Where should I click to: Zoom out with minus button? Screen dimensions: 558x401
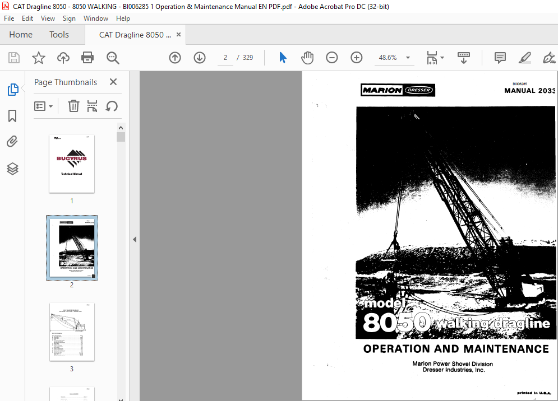tap(331, 58)
